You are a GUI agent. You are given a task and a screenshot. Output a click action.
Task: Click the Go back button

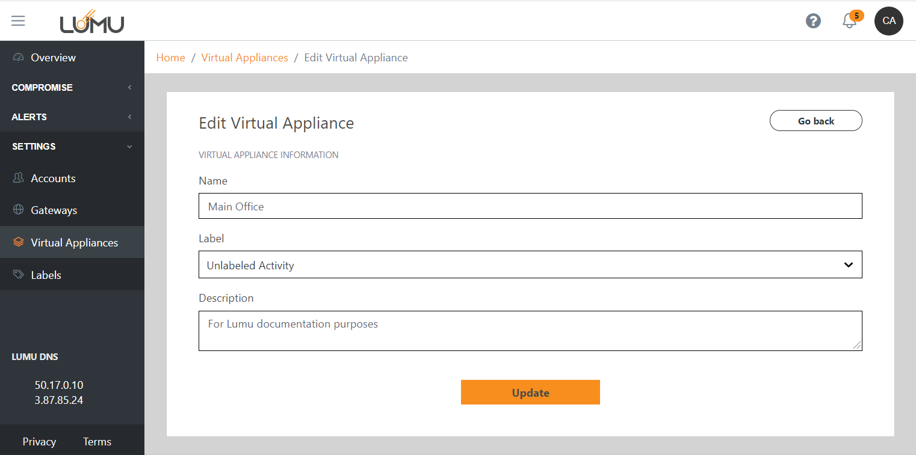point(815,120)
